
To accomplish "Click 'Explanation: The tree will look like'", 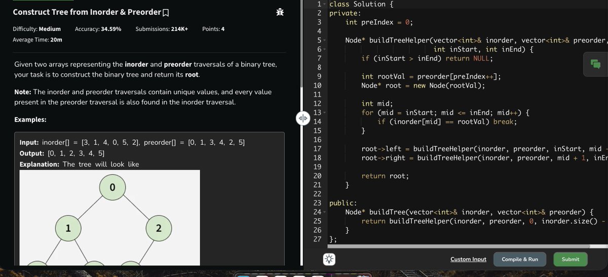I will coord(79,165).
